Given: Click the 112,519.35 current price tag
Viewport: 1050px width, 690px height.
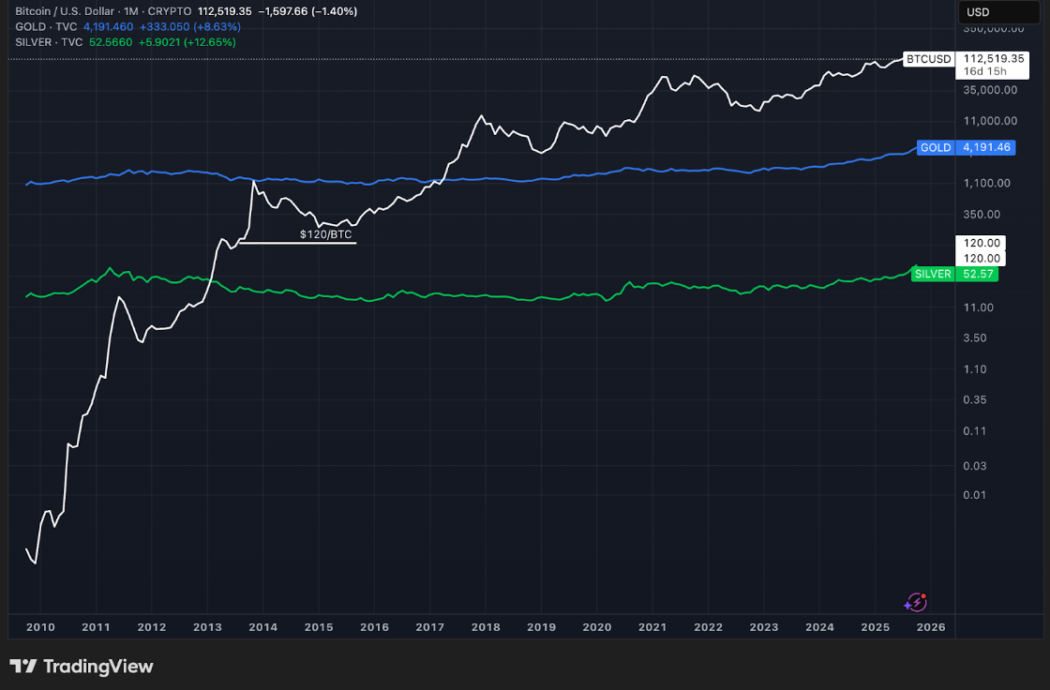Looking at the screenshot, I should [984, 58].
